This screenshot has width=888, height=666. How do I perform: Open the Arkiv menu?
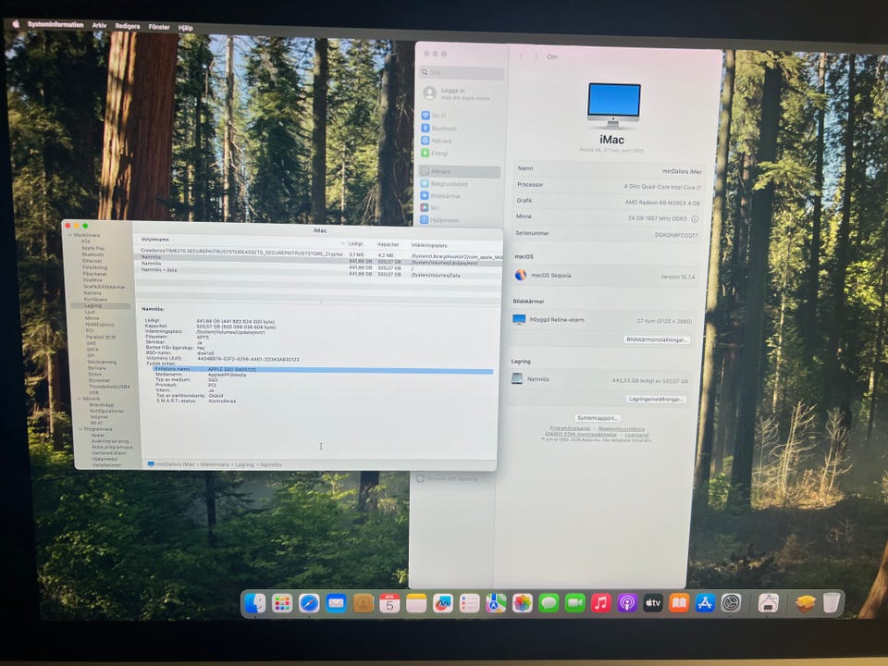tap(99, 26)
